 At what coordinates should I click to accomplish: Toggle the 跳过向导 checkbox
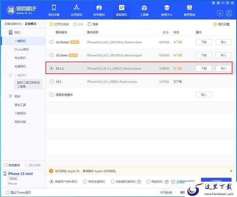point(26,165)
